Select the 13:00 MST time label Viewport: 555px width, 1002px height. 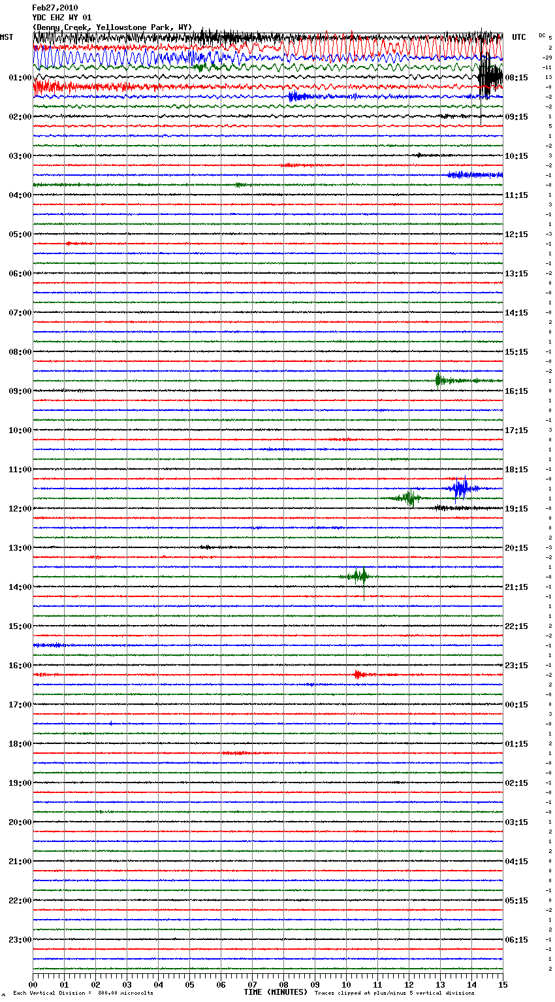click(x=20, y=548)
